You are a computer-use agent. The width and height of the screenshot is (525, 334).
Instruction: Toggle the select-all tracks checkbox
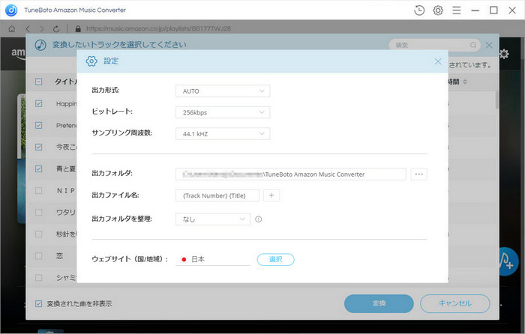click(x=39, y=82)
